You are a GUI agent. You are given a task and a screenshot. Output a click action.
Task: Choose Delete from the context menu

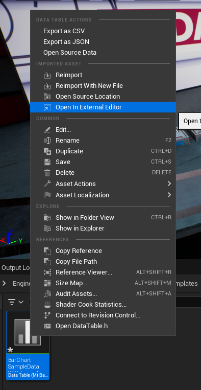click(103, 173)
